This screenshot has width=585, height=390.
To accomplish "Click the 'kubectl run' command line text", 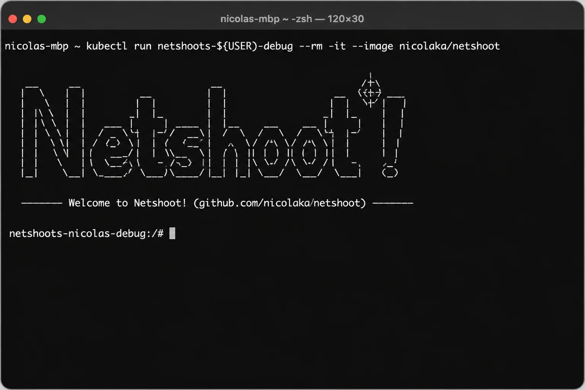I will [119, 46].
